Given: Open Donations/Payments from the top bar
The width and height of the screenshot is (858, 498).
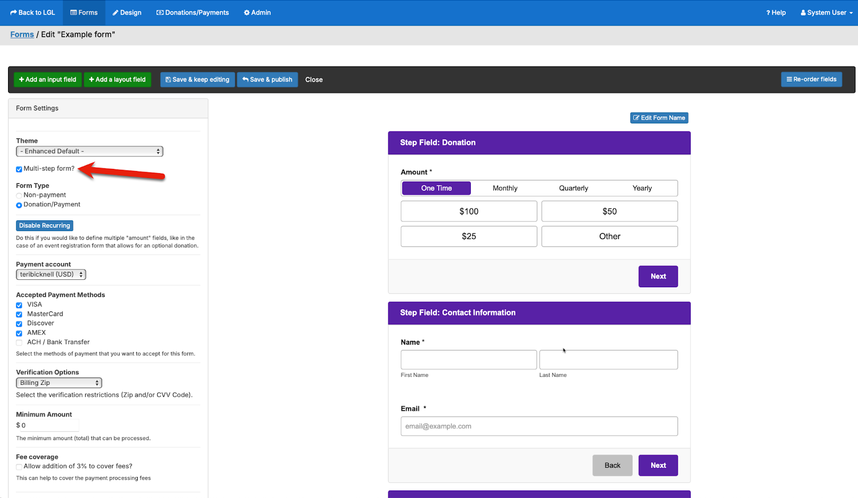Looking at the screenshot, I should (193, 12).
